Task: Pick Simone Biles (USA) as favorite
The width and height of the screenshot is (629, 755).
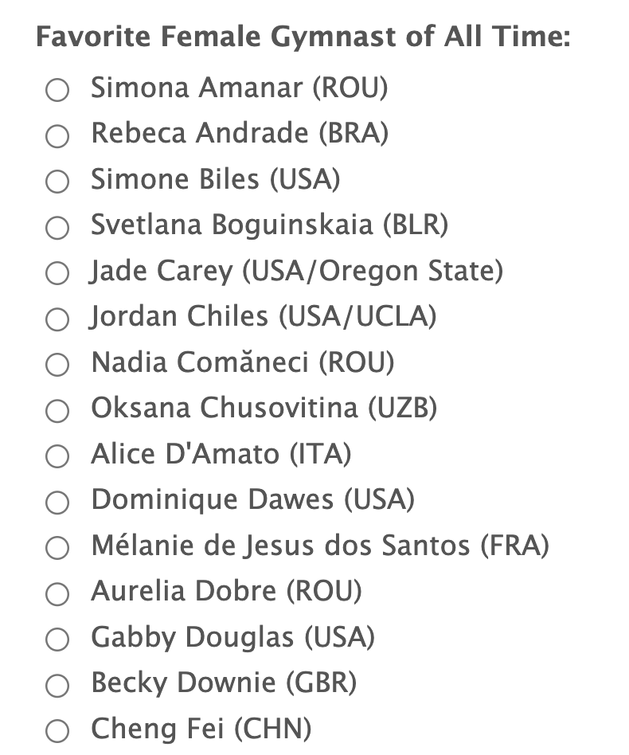Action: pos(57,182)
